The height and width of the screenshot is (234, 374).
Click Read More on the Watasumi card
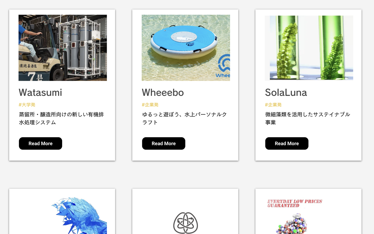click(x=41, y=144)
